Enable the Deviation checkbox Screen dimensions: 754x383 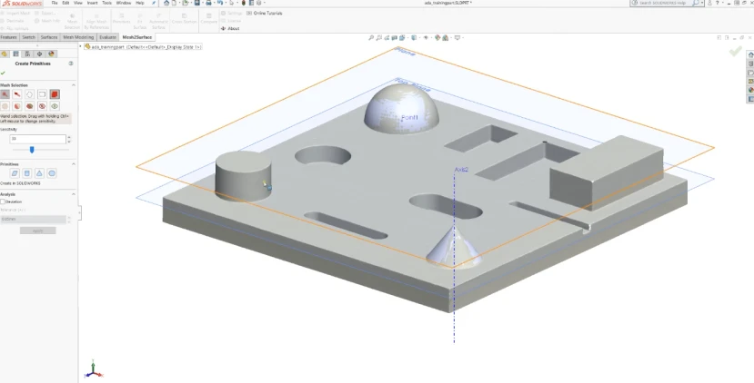3,201
